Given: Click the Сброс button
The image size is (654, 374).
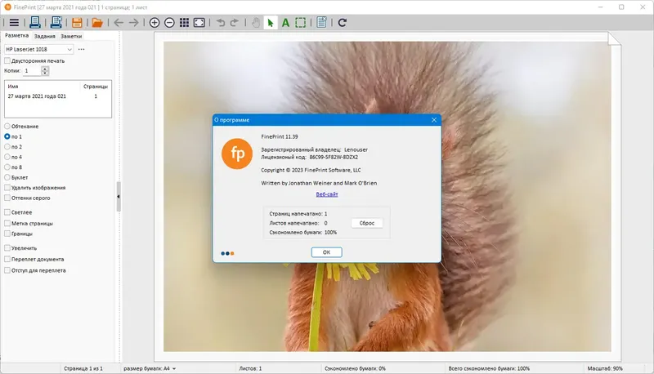Looking at the screenshot, I should (x=367, y=223).
